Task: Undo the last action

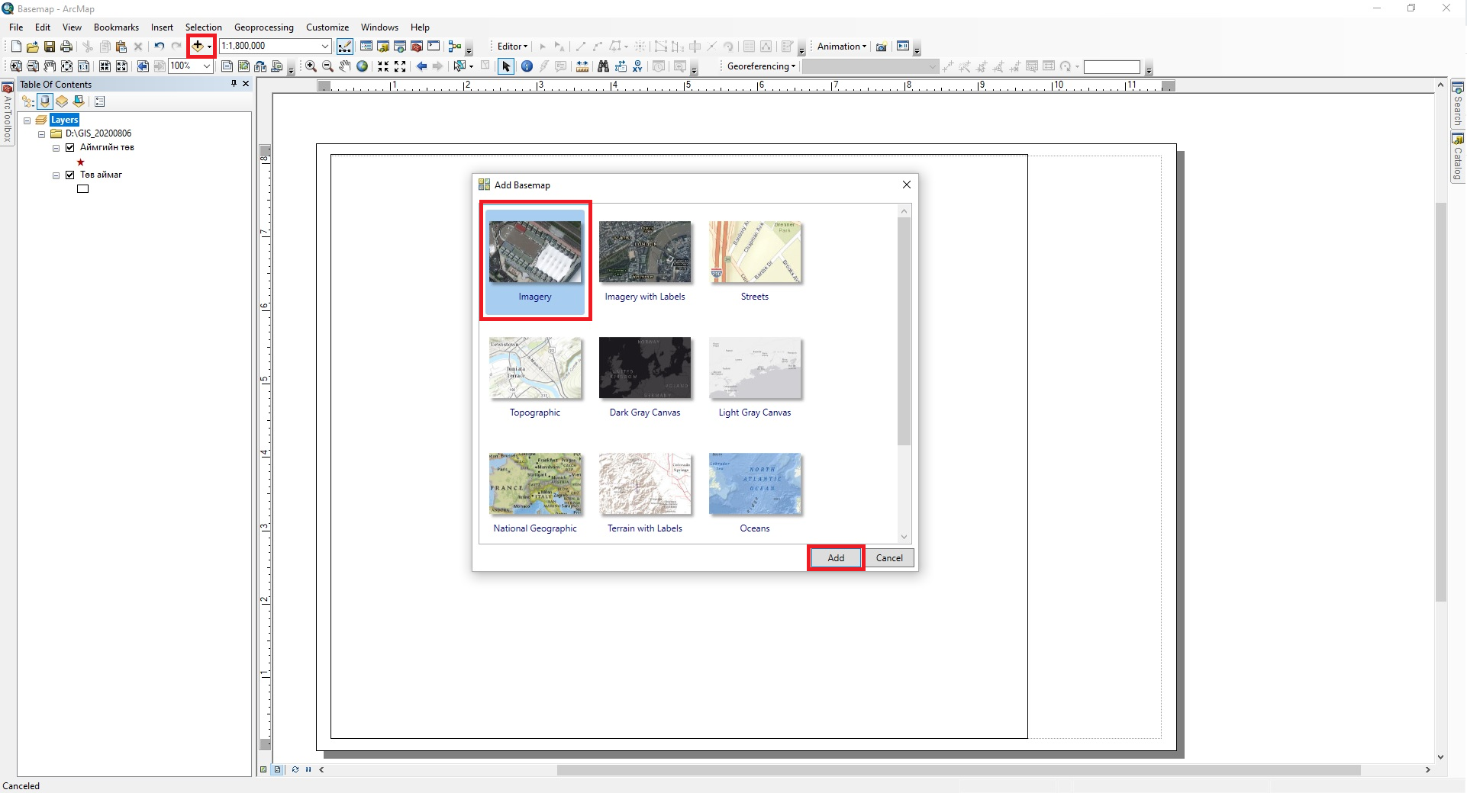Action: click(159, 47)
